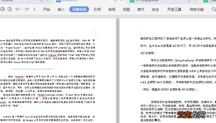This screenshot has width=216, height=123.
Task: Switch to the 插入 tab
Action: tap(61, 10)
